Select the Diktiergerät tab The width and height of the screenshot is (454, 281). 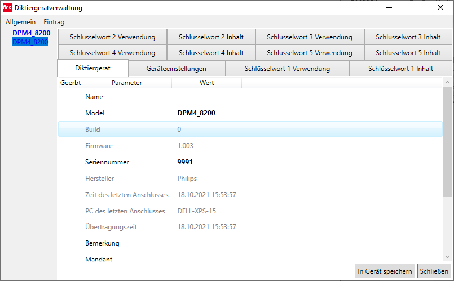(92, 68)
